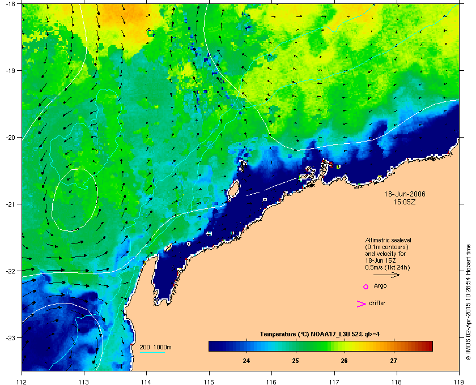Click the '(0.1m contours)' legend line

click(386, 247)
